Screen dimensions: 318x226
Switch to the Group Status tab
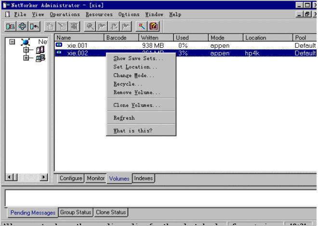76,213
